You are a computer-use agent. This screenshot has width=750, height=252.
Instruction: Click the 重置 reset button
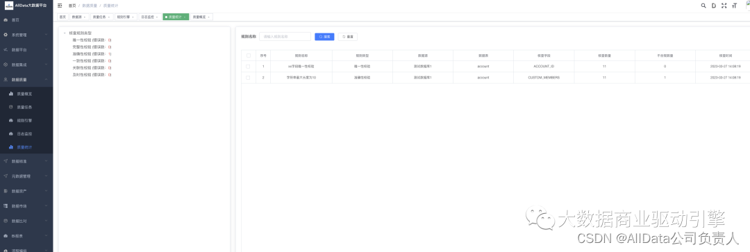348,36
